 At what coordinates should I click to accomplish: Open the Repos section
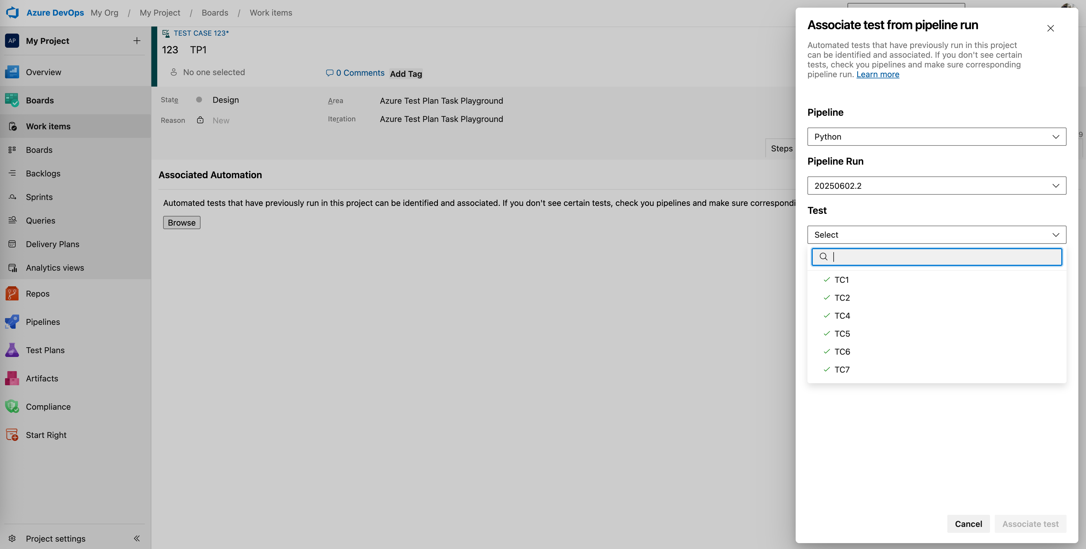11,293
